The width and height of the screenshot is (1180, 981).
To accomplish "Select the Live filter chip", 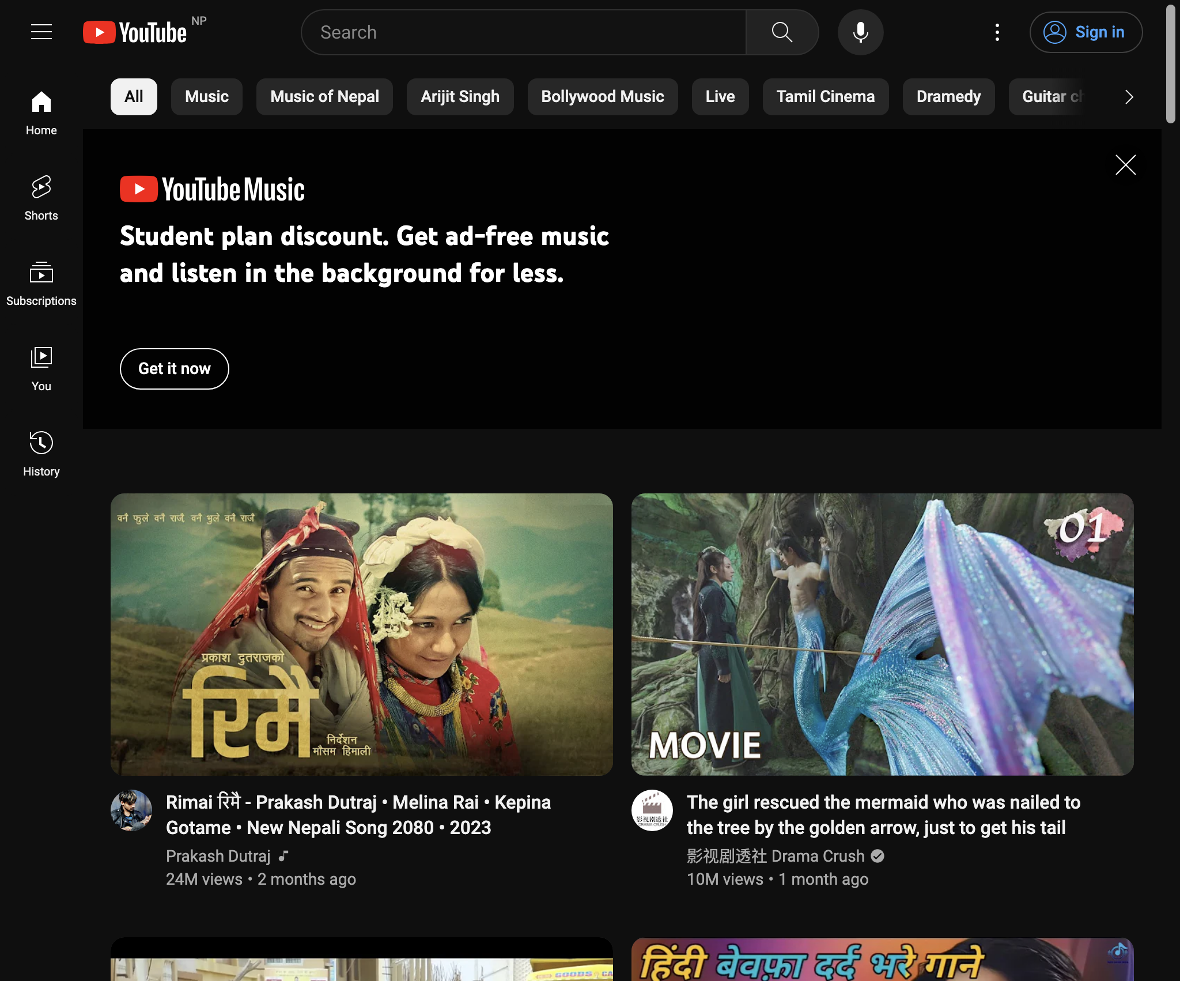I will click(x=720, y=97).
